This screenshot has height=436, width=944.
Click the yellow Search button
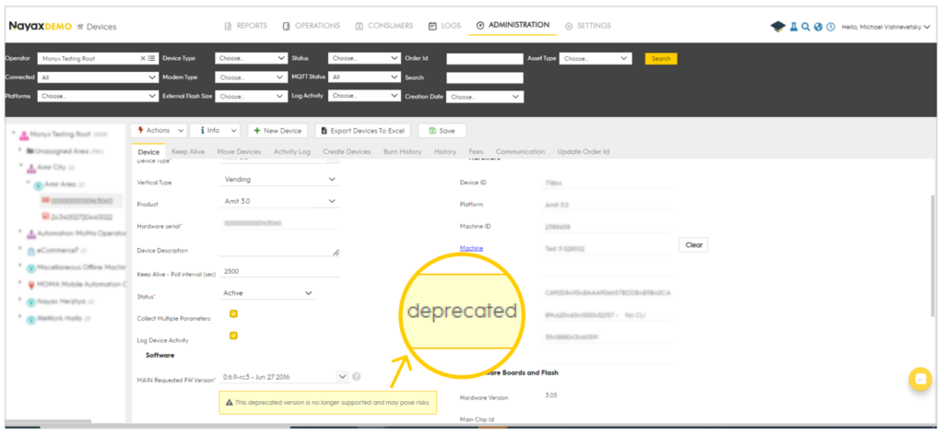pos(661,58)
